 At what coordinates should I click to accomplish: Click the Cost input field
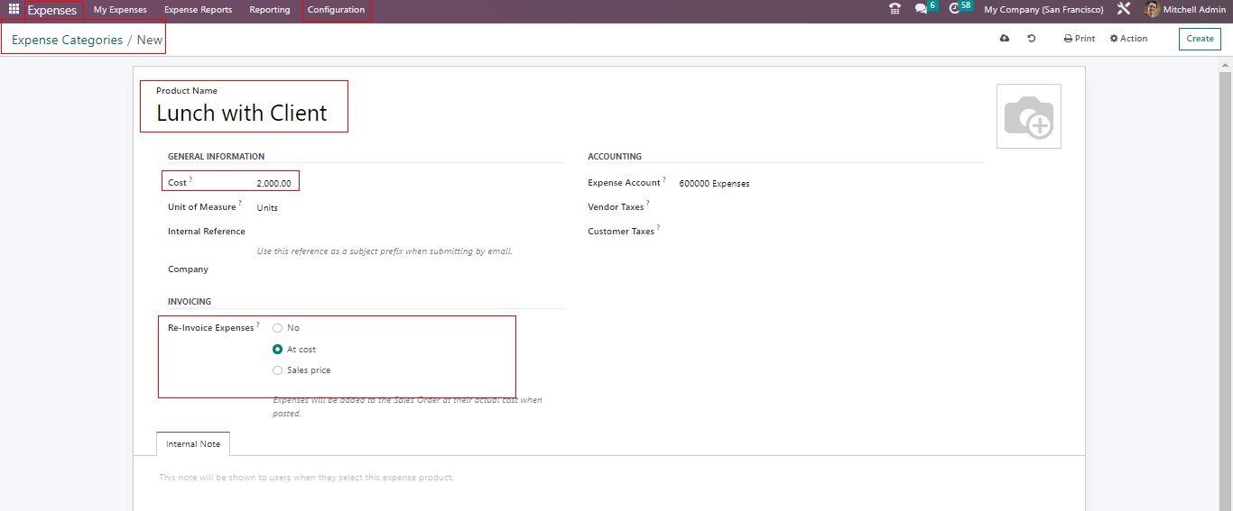273,183
